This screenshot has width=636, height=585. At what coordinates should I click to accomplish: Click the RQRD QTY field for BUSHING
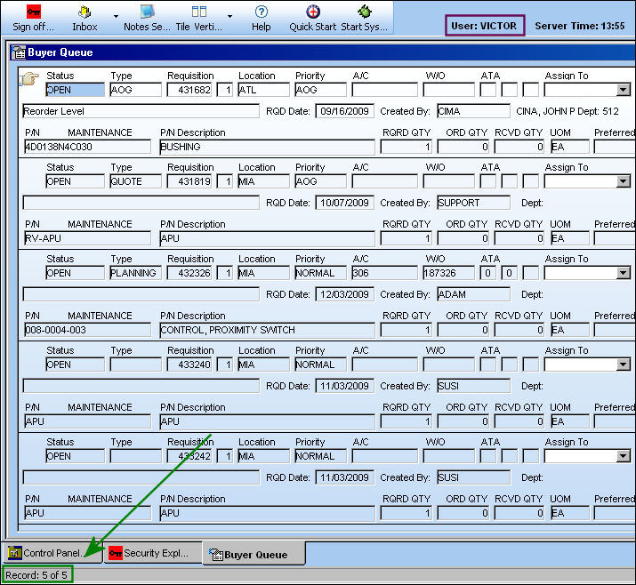406,147
